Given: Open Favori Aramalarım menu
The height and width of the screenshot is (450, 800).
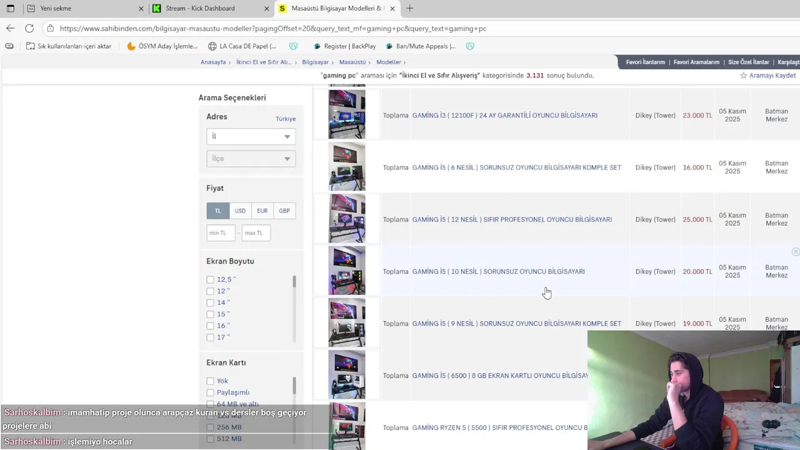Looking at the screenshot, I should [696, 62].
